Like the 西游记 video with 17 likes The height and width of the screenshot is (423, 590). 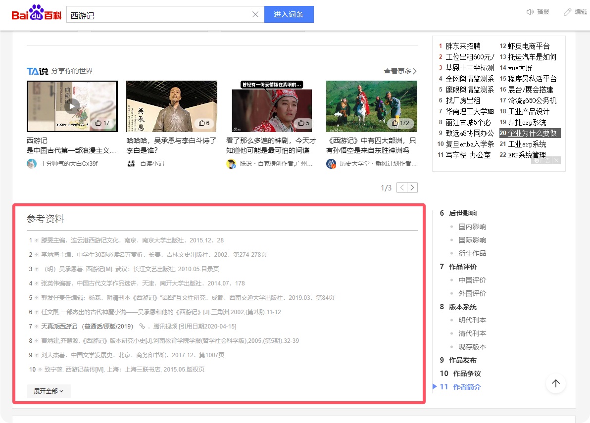point(102,123)
